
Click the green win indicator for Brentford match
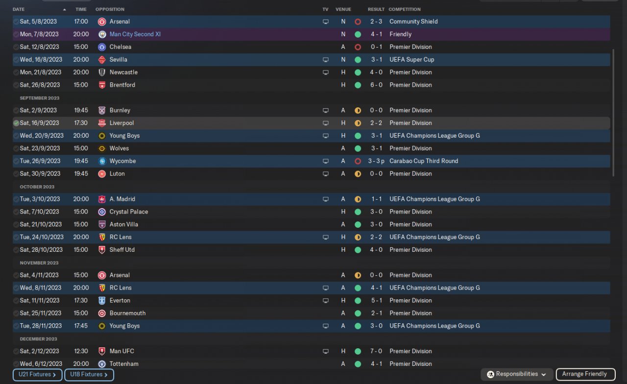(358, 85)
